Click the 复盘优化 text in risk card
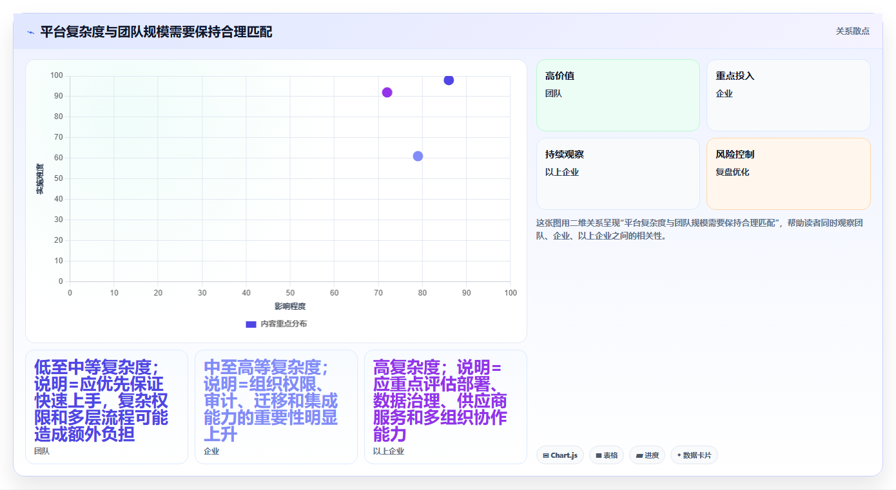Image resolution: width=896 pixels, height=490 pixels. 732,173
